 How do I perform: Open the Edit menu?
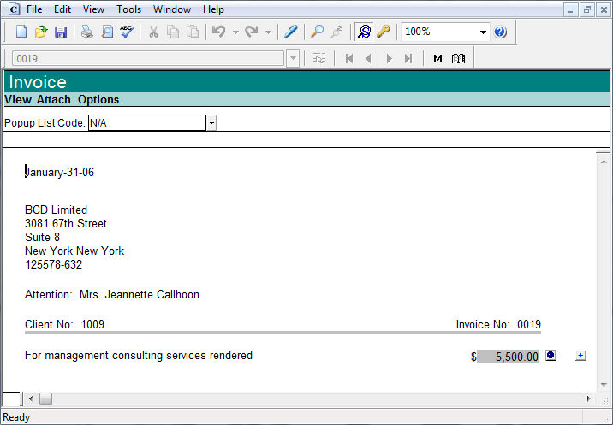pos(62,9)
